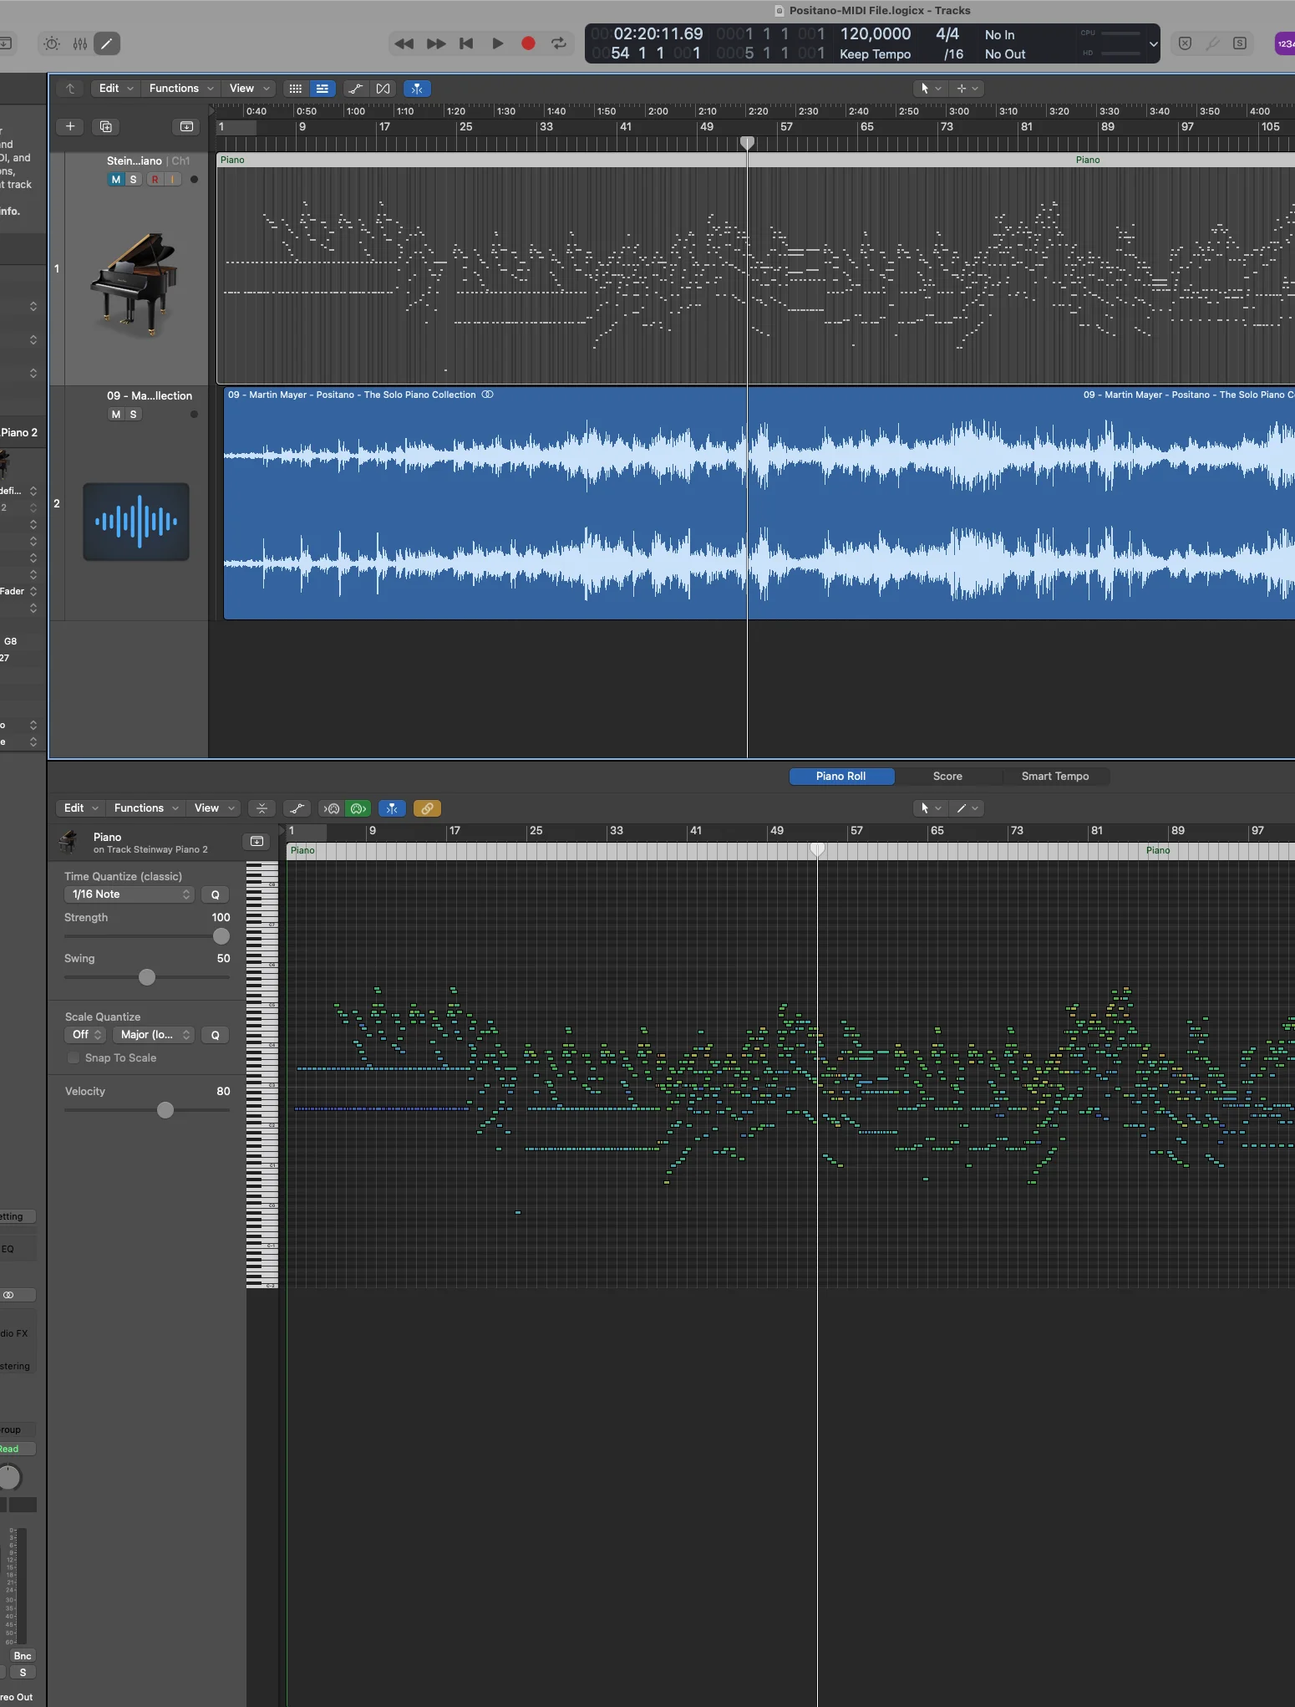Toggle the list view button in Tracks toolbar
Screen dimensions: 1295x1707
322,89
